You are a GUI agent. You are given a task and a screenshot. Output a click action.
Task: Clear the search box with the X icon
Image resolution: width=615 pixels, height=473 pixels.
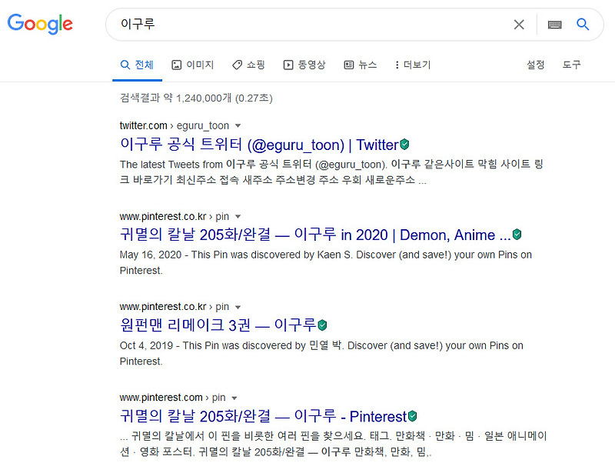click(x=519, y=25)
